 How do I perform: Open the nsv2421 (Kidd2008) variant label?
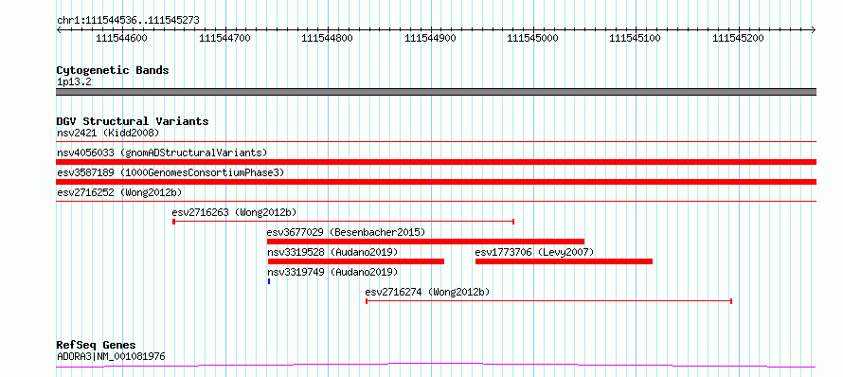pos(108,133)
